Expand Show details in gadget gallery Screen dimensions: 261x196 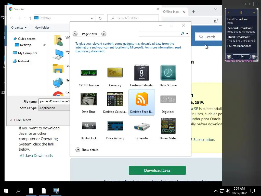[x=87, y=150]
